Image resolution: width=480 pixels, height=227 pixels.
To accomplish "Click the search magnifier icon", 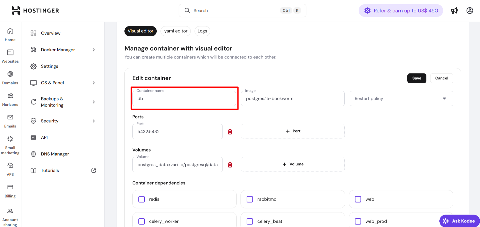I will [x=187, y=10].
